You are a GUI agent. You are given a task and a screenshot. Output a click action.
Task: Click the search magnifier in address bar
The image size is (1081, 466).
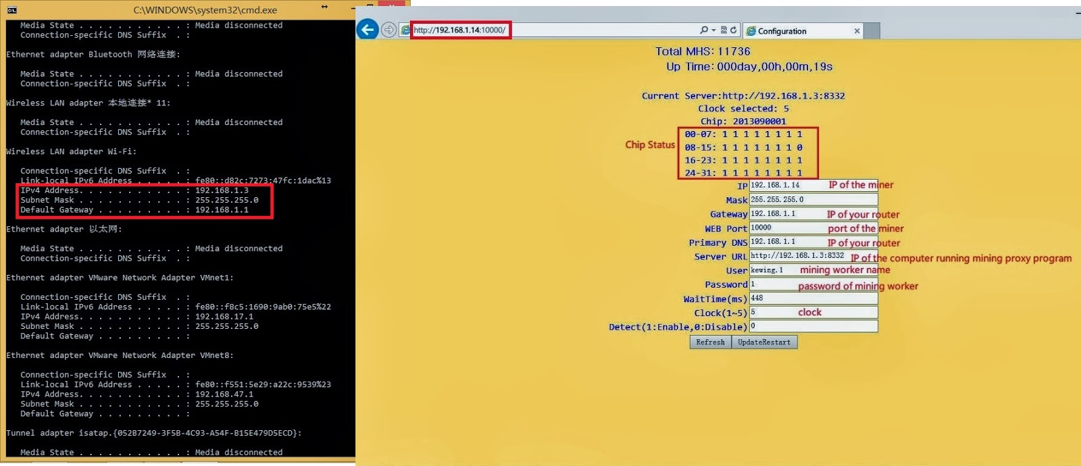coord(704,30)
